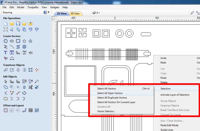The height and width of the screenshot is (131, 200).
Task: Undo last action arrow icon
Action: coord(30,29)
